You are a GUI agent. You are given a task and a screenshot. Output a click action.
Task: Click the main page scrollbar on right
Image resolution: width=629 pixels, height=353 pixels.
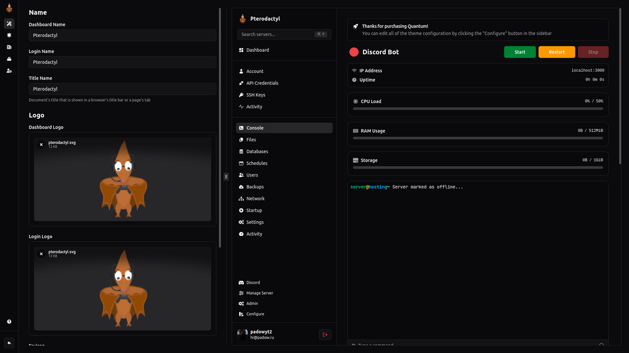(x=620, y=86)
